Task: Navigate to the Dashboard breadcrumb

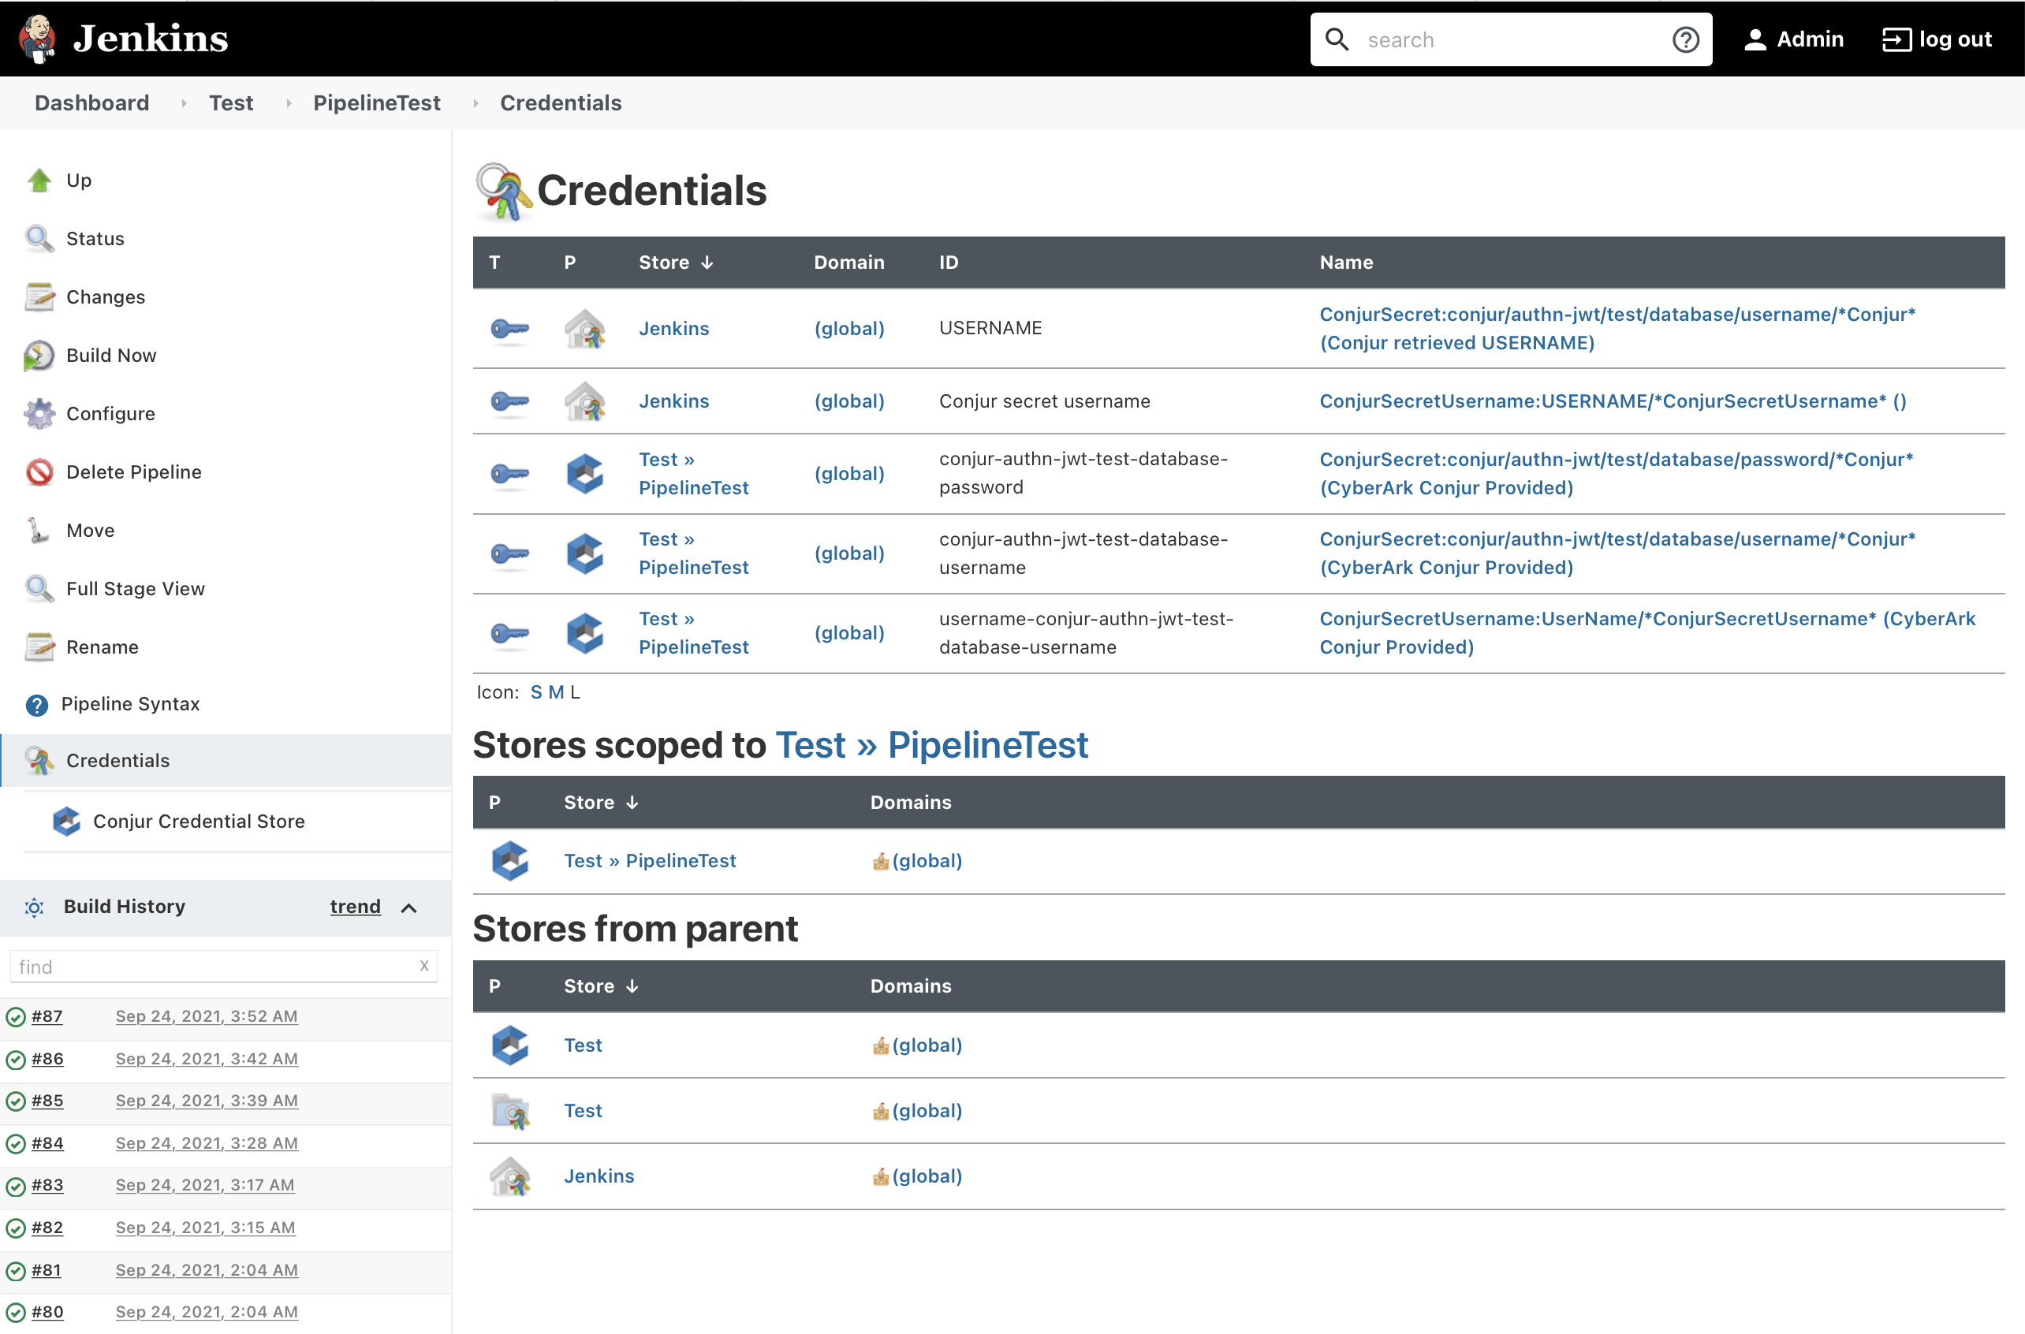Action: click(x=91, y=103)
